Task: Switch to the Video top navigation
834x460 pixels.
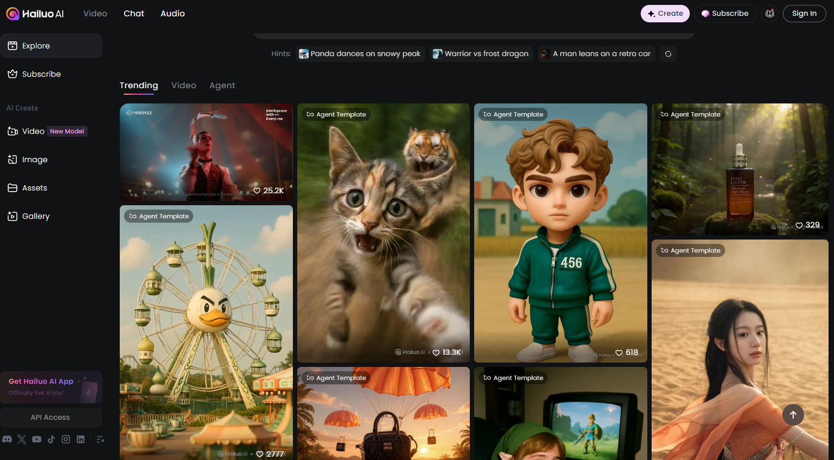Action: (x=95, y=14)
